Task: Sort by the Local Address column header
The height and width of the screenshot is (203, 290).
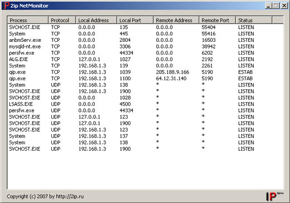Action: 96,20
